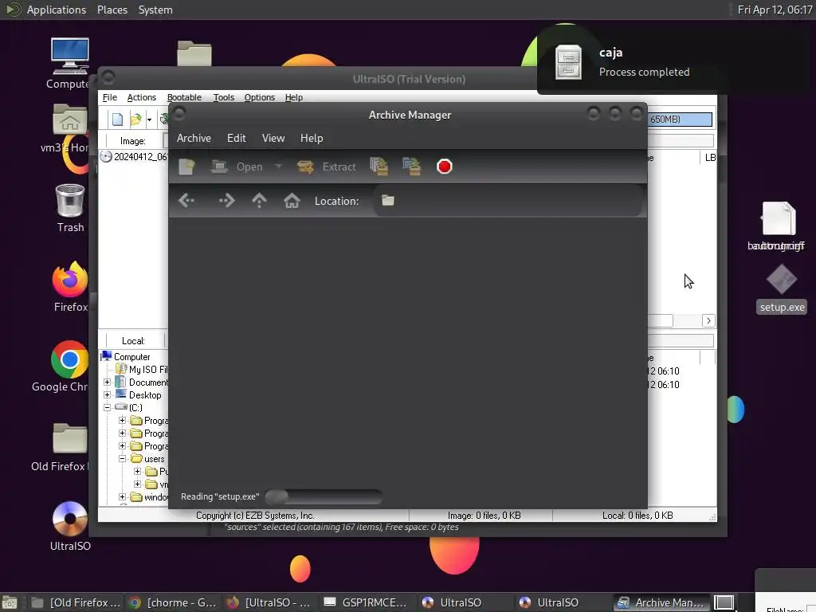Click the Reading setup.exe progress bar

click(x=324, y=496)
